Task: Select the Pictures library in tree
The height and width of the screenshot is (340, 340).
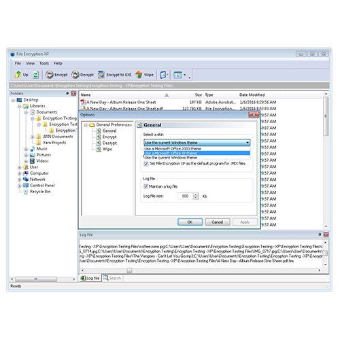Action: tap(44, 155)
